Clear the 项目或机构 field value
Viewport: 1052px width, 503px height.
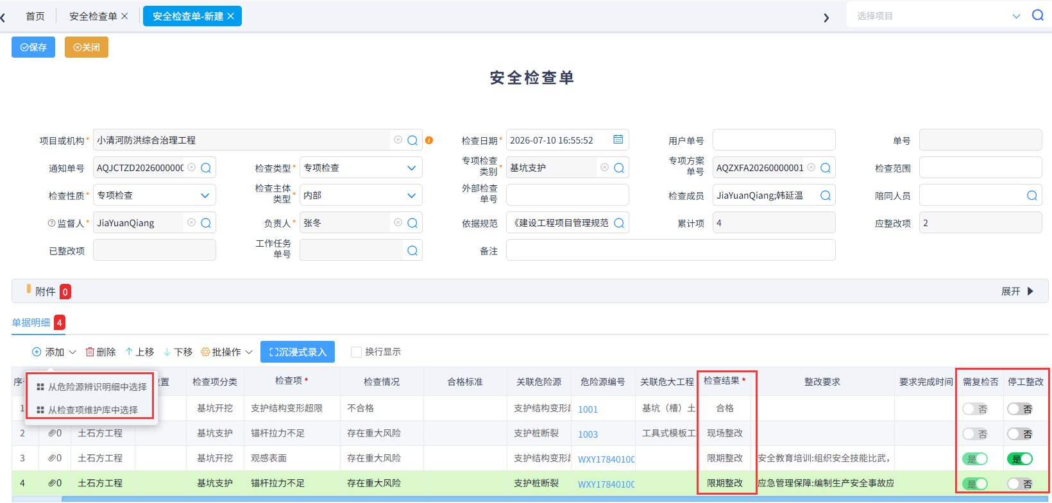398,140
